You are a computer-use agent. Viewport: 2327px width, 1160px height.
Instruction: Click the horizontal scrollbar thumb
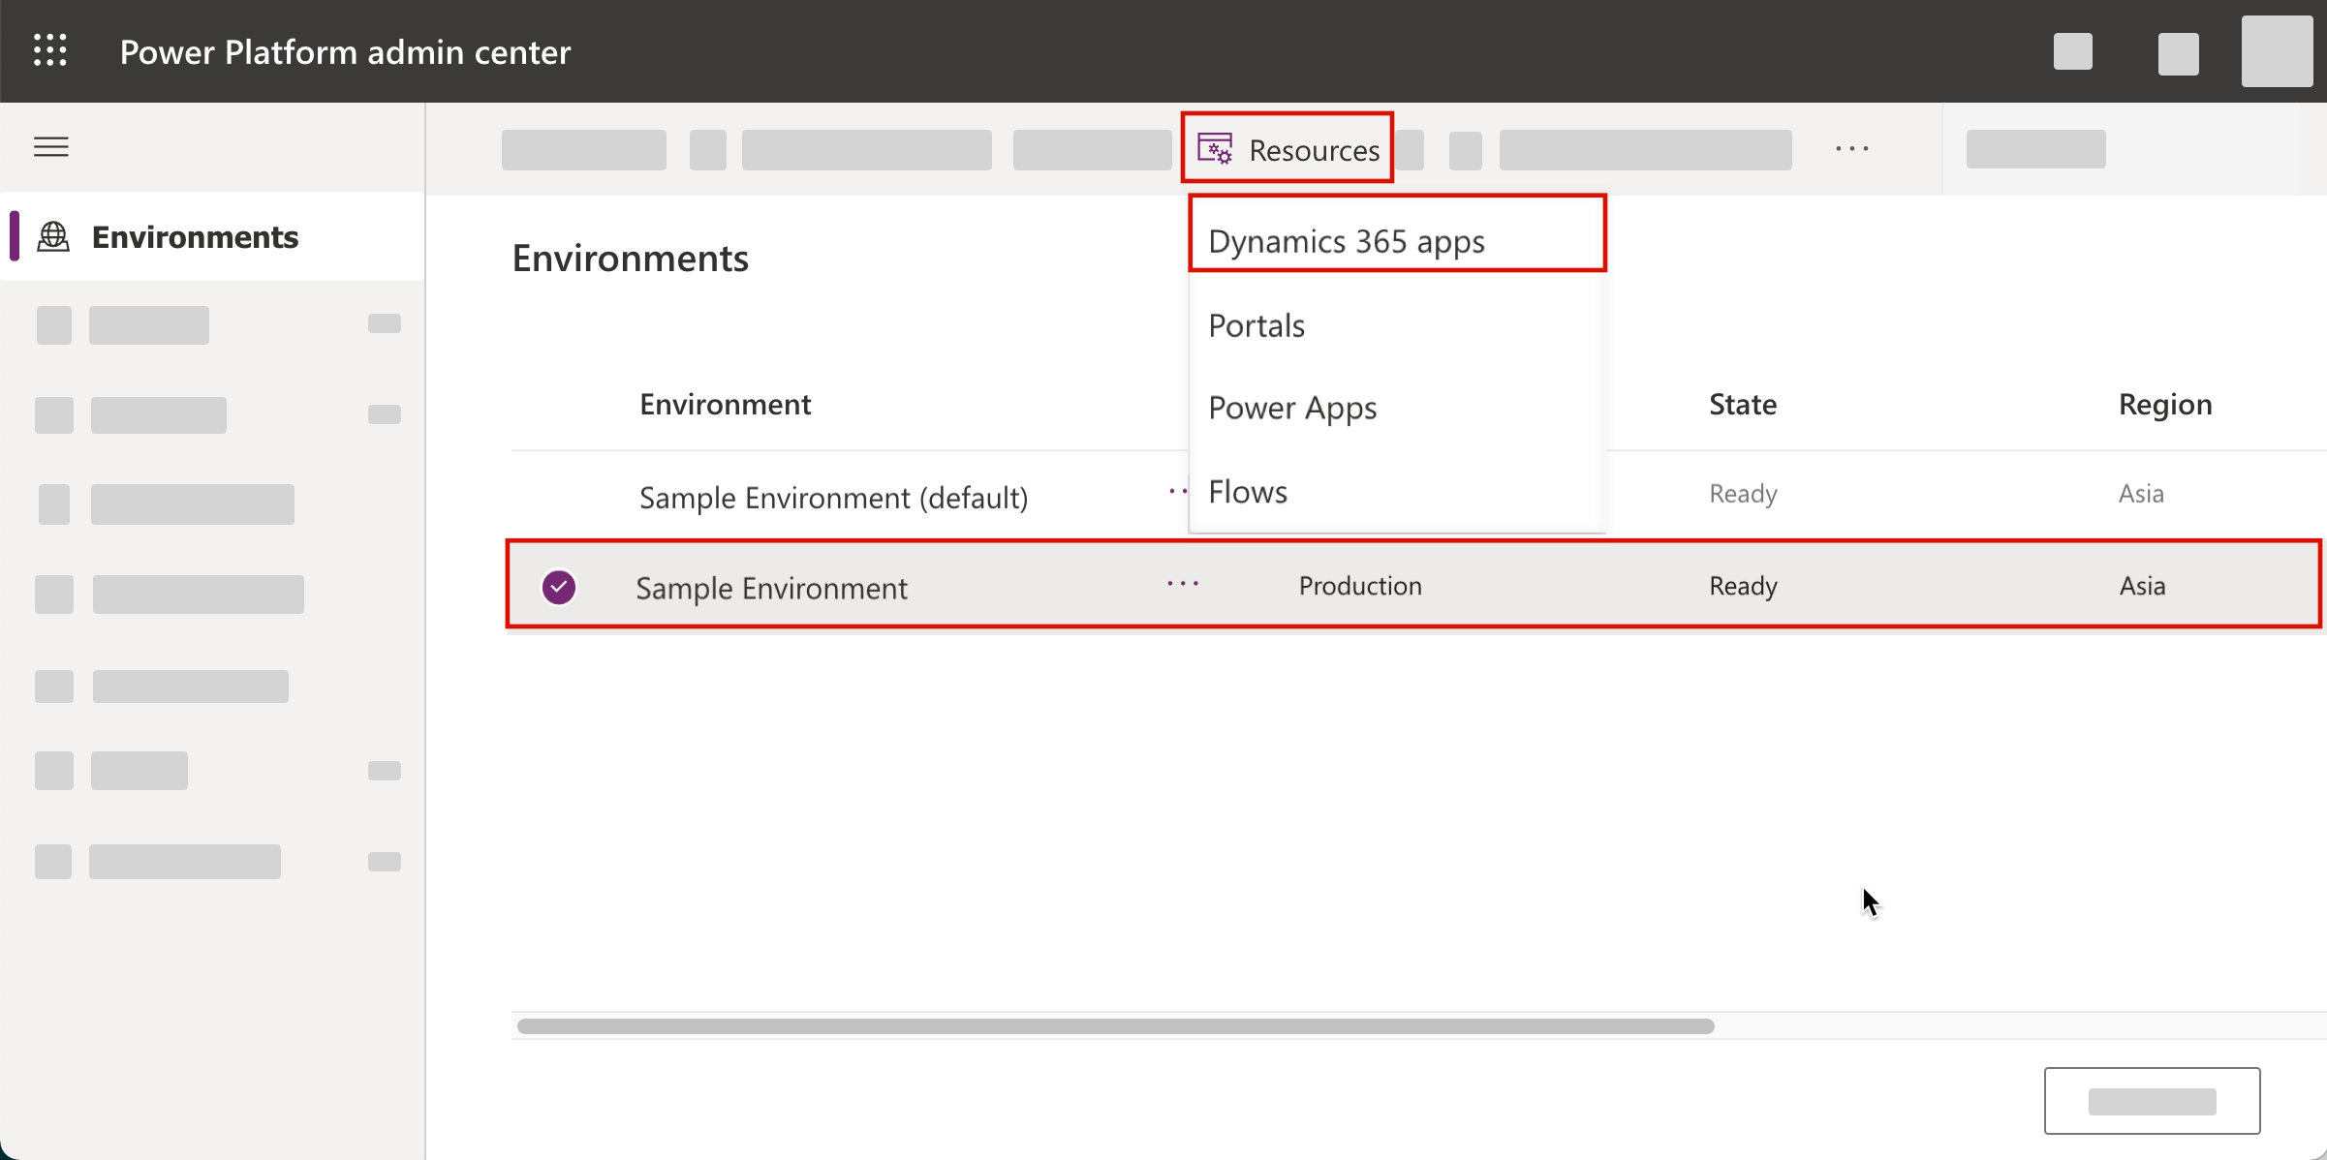(1115, 1026)
